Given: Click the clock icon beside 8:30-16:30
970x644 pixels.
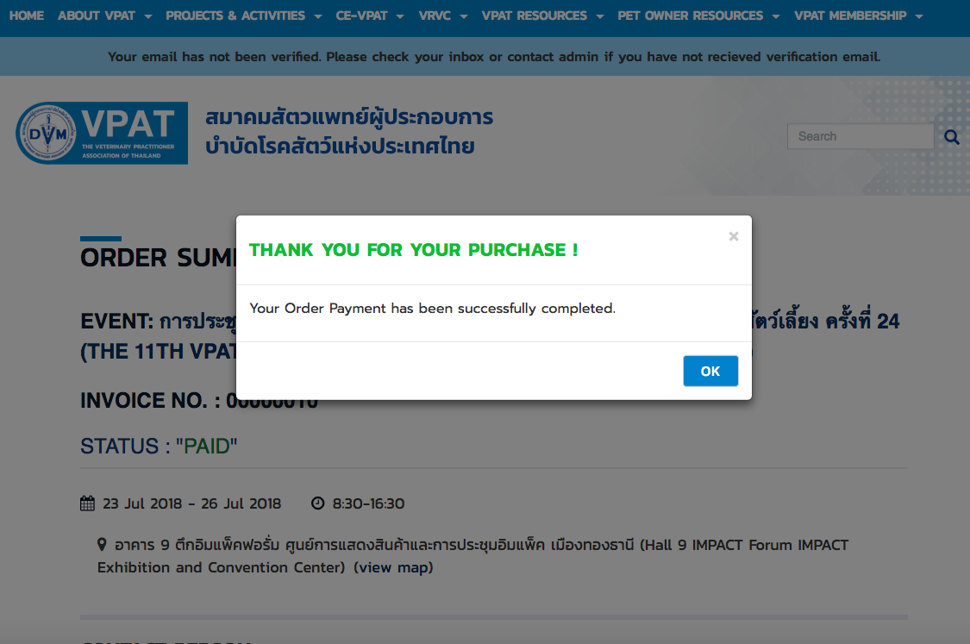Looking at the screenshot, I should [317, 503].
